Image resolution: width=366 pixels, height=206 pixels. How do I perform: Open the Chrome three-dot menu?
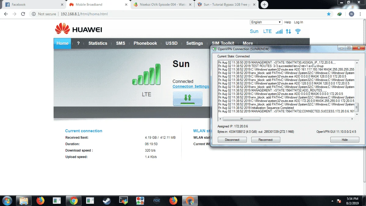tap(361, 14)
